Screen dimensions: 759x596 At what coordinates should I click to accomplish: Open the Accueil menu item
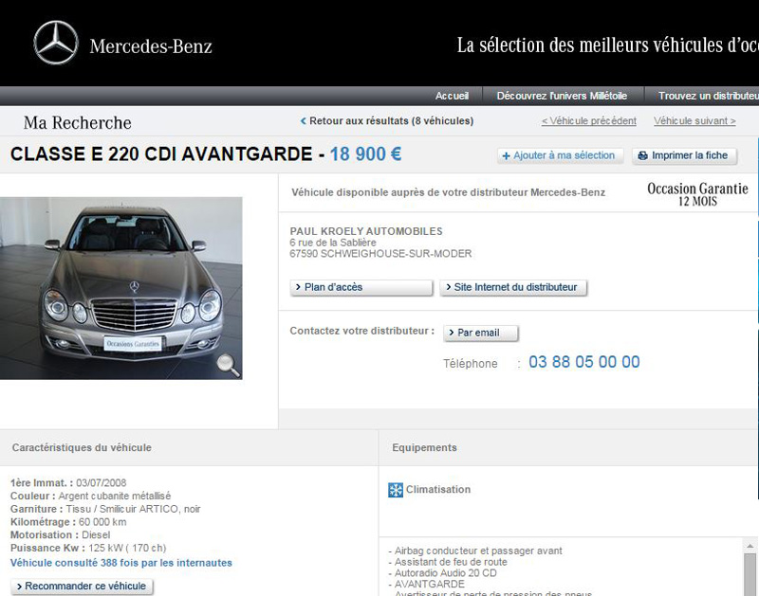452,96
